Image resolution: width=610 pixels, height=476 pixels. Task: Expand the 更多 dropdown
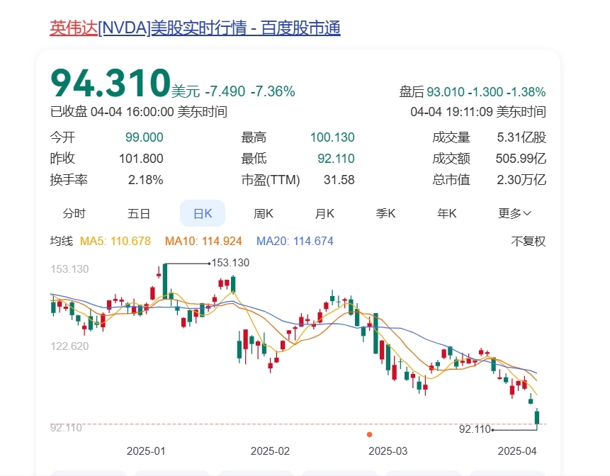[514, 213]
